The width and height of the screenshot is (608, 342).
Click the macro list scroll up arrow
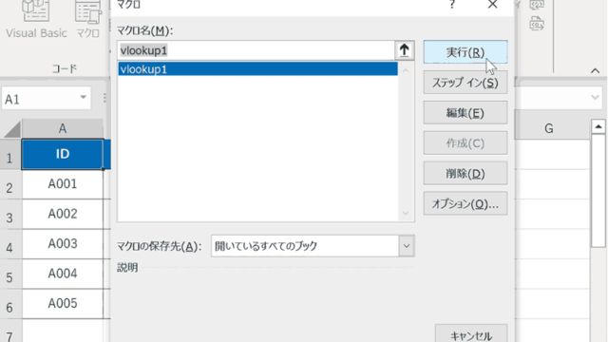(406, 70)
